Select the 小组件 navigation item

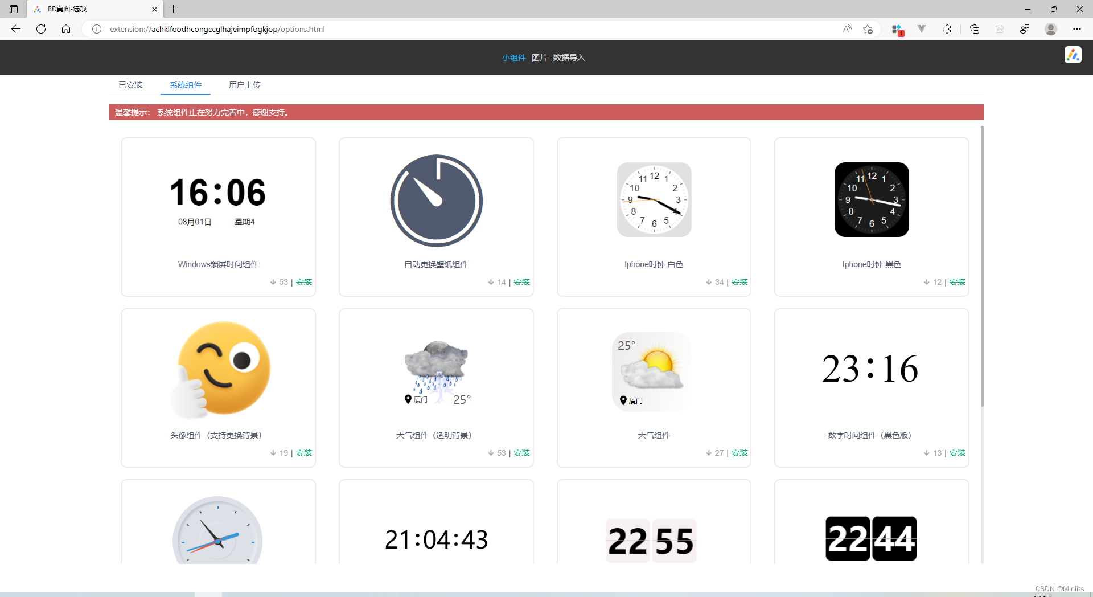[513, 58]
